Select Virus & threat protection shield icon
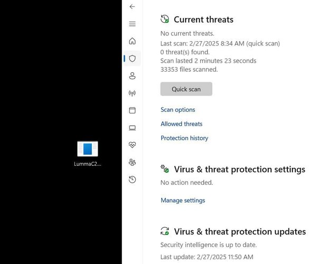The width and height of the screenshot is (327, 264). point(132,58)
